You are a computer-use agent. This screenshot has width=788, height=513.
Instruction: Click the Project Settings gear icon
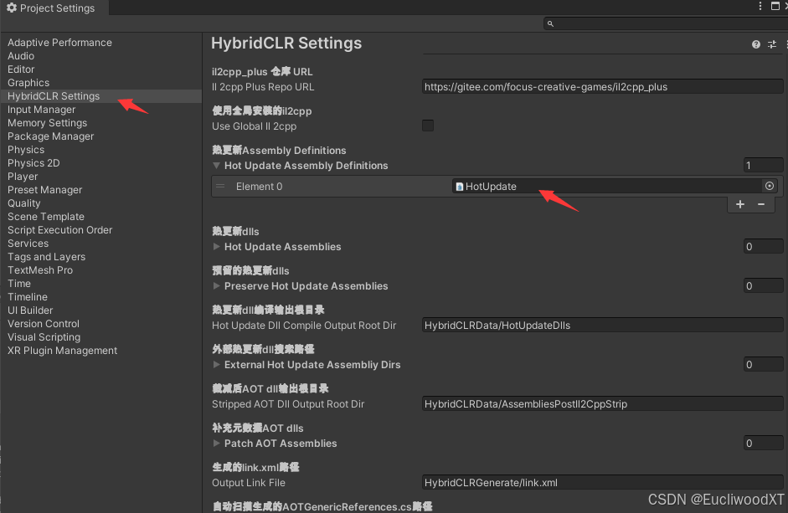point(12,8)
